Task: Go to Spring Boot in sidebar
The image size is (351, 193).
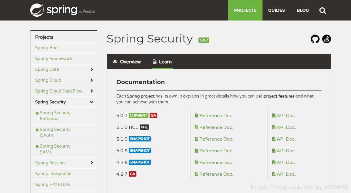Action: (x=47, y=48)
